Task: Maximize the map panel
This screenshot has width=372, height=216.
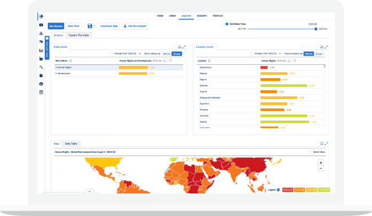Action: click(x=326, y=143)
